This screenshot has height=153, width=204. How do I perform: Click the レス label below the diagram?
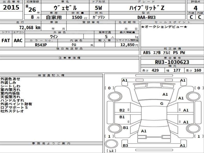tap(111, 151)
